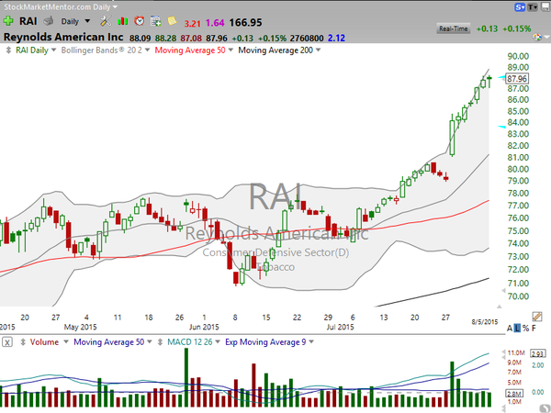The height and width of the screenshot is (413, 551).
Task: Click the 90.00 price axis label
Action: coord(518,56)
